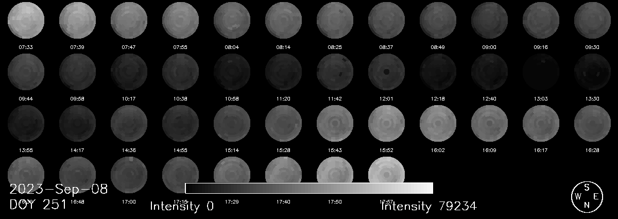The height and width of the screenshot is (219, 618).
Task: Click the disk image at 10:58
Action: tap(232, 72)
